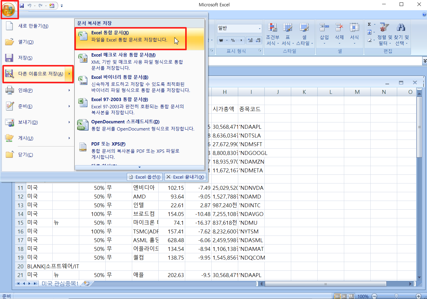427x299 pixels.
Task: Open the 정렬 및 필터 sort and filter button
Action: [384, 34]
